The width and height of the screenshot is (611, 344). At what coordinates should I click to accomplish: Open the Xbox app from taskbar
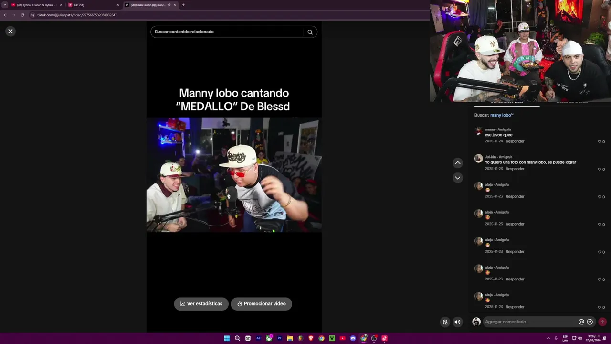269,338
